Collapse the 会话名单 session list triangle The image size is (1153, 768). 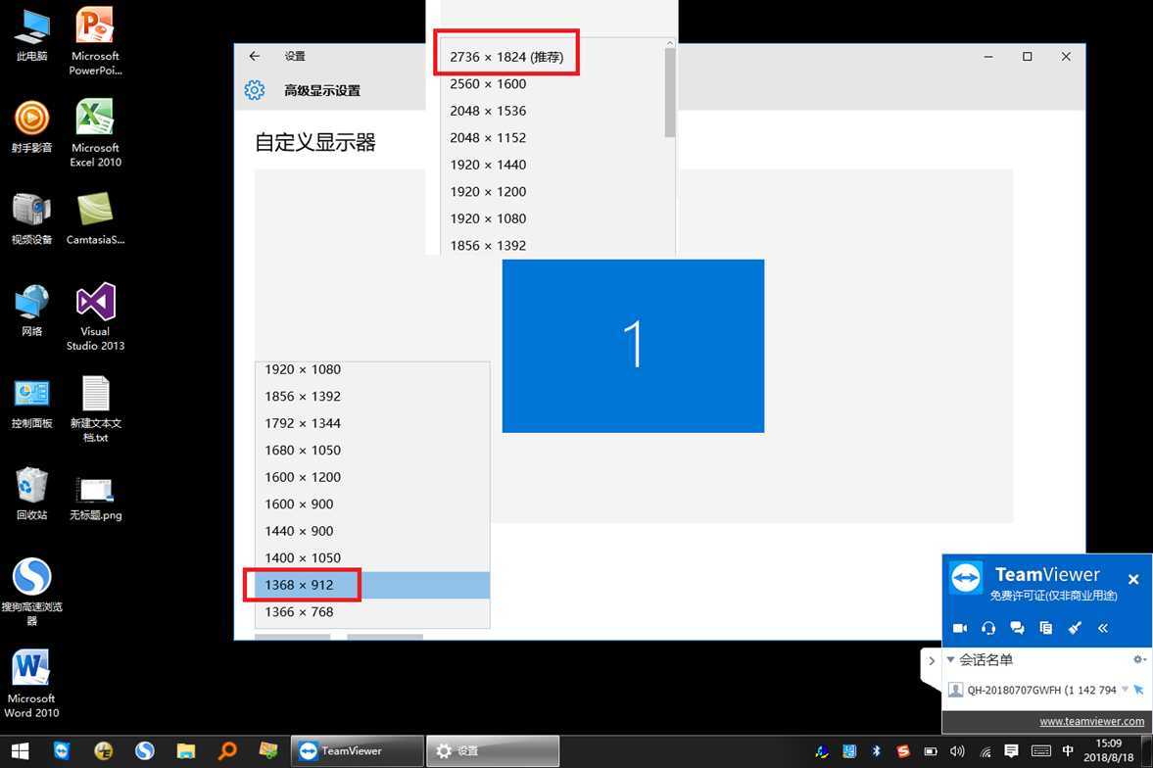pyautogui.click(x=951, y=659)
